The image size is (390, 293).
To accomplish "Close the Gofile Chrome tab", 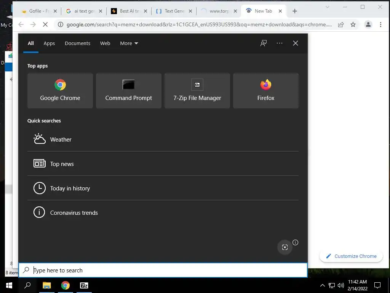I will point(55,11).
